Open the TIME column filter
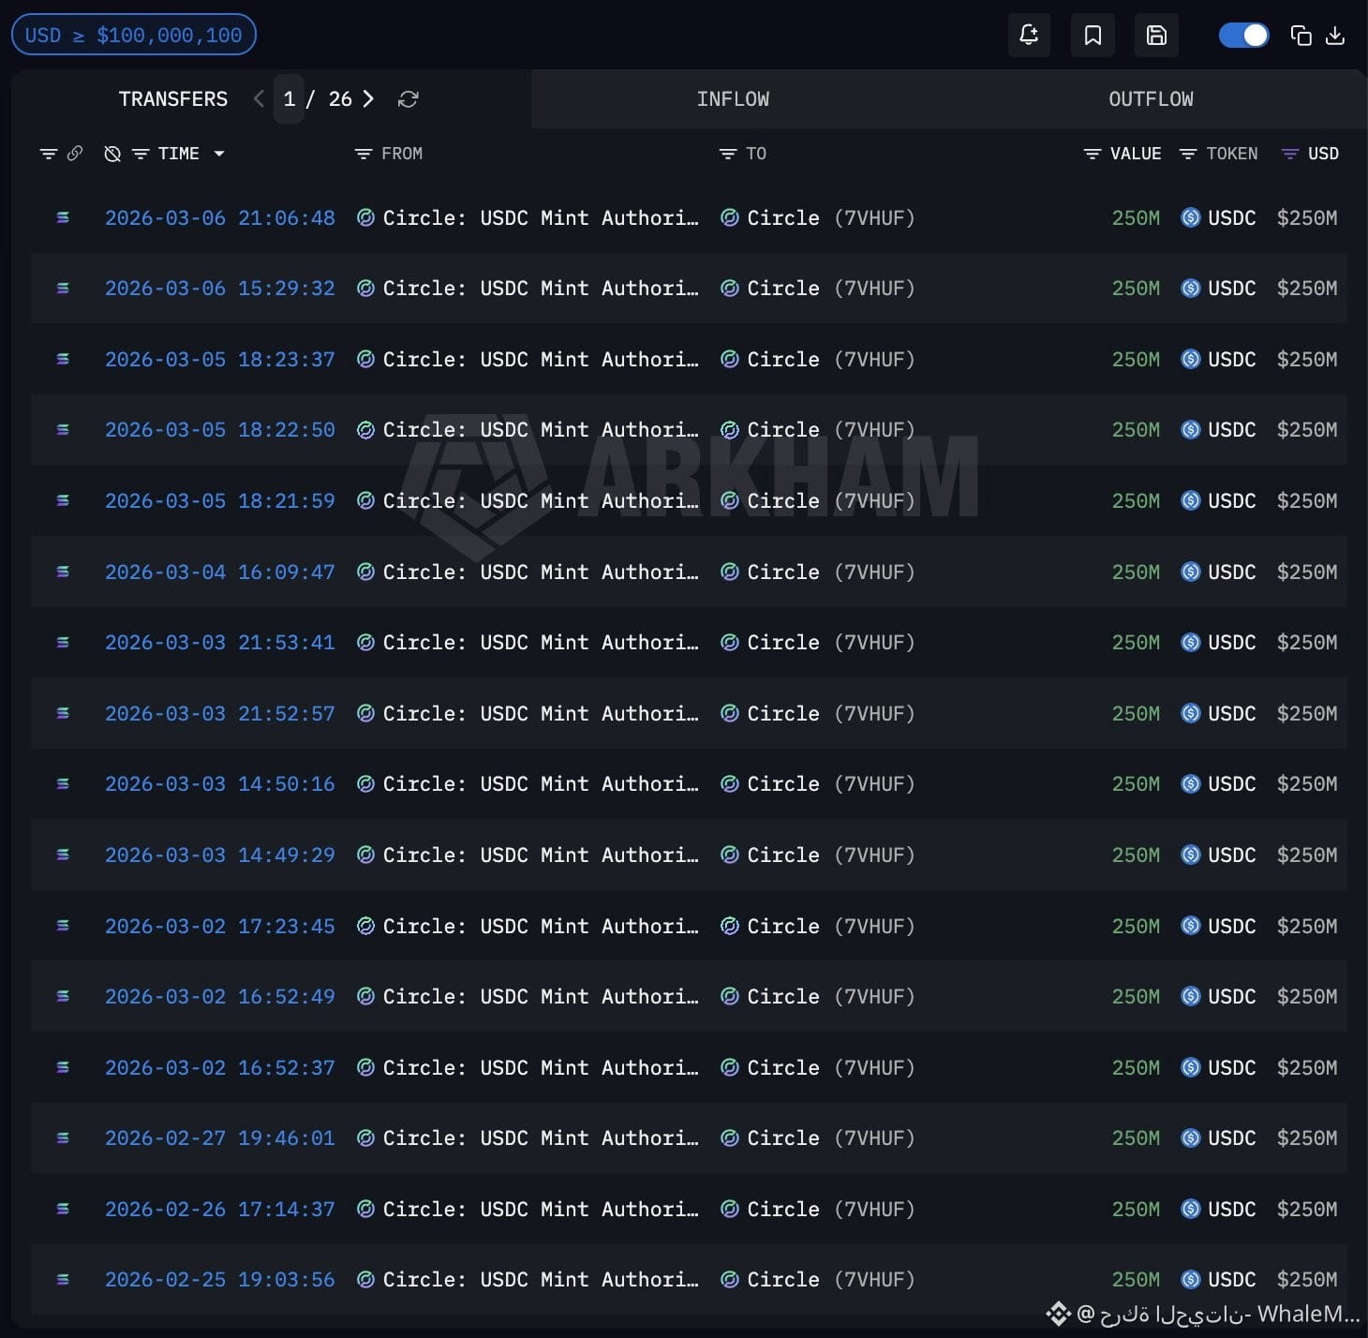Viewport: 1368px width, 1338px height. click(141, 154)
